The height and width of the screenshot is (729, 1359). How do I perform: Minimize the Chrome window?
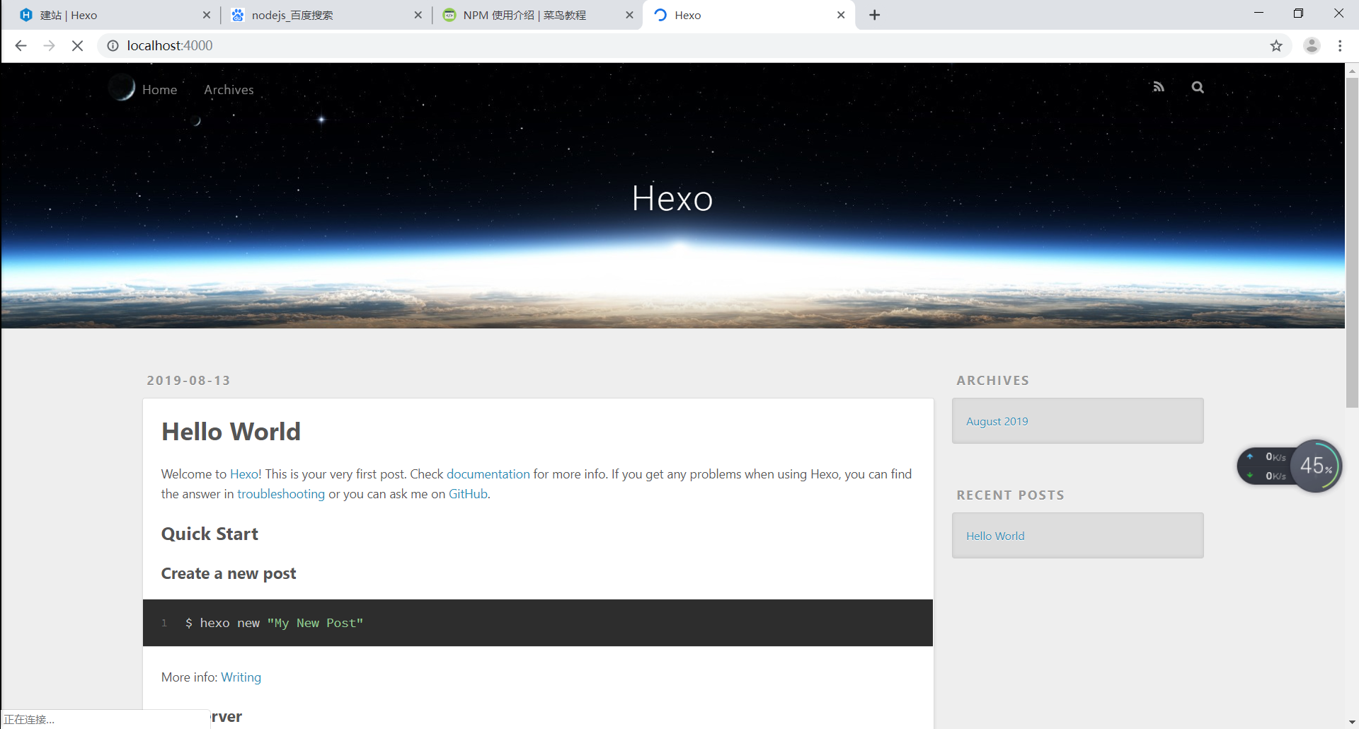tap(1258, 13)
